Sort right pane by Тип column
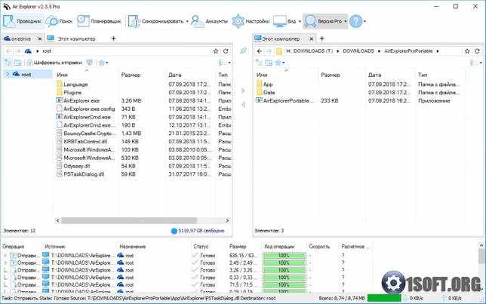Screen dimensions: 486x304 [423, 75]
